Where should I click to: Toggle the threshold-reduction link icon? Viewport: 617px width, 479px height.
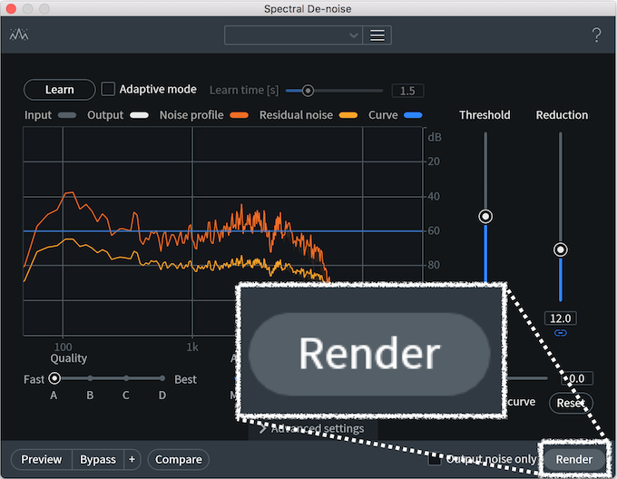coord(561,333)
